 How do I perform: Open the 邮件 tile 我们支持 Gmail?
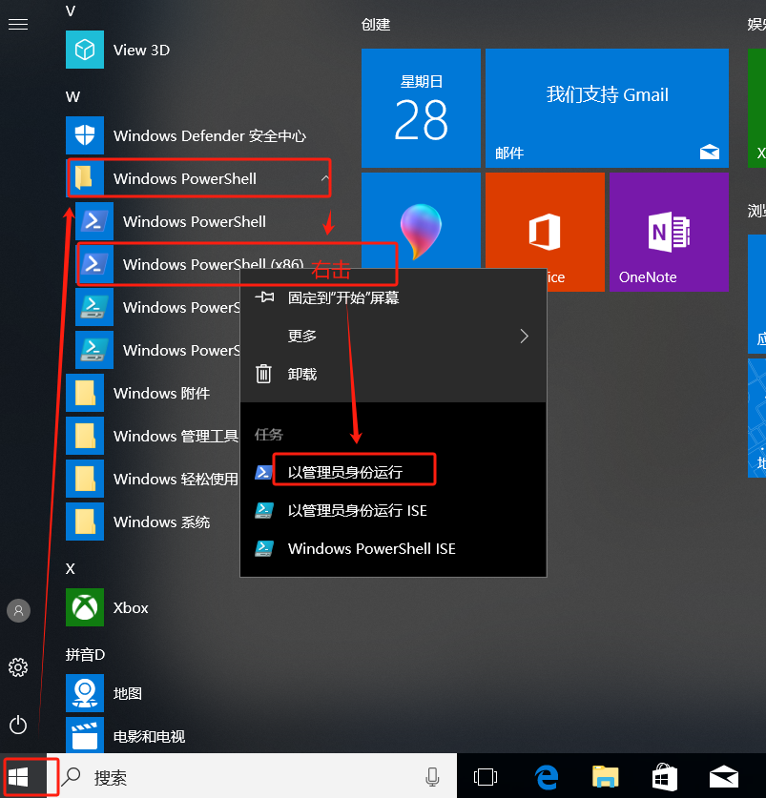tap(607, 108)
